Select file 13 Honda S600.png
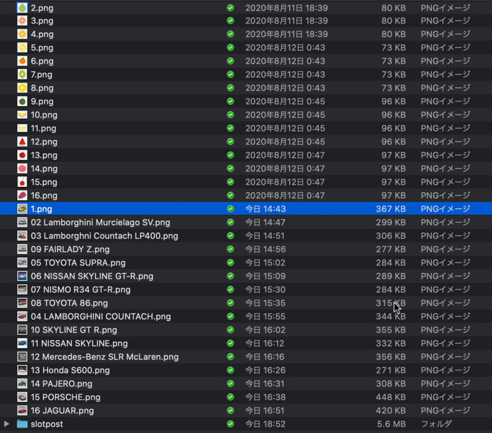 pos(70,370)
